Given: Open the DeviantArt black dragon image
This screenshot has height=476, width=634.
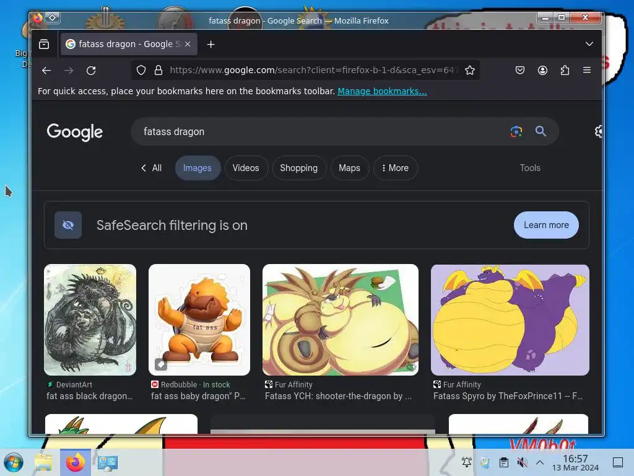Looking at the screenshot, I should point(90,320).
